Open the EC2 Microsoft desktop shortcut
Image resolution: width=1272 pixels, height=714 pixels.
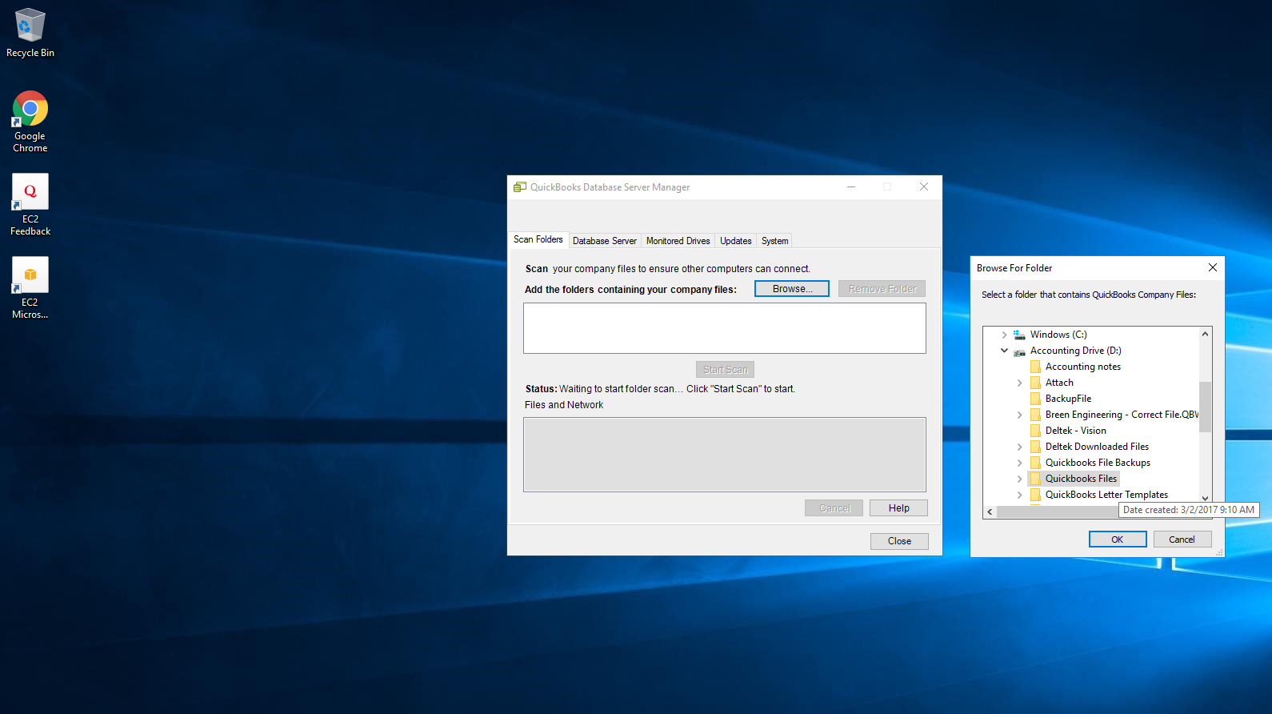point(30,288)
